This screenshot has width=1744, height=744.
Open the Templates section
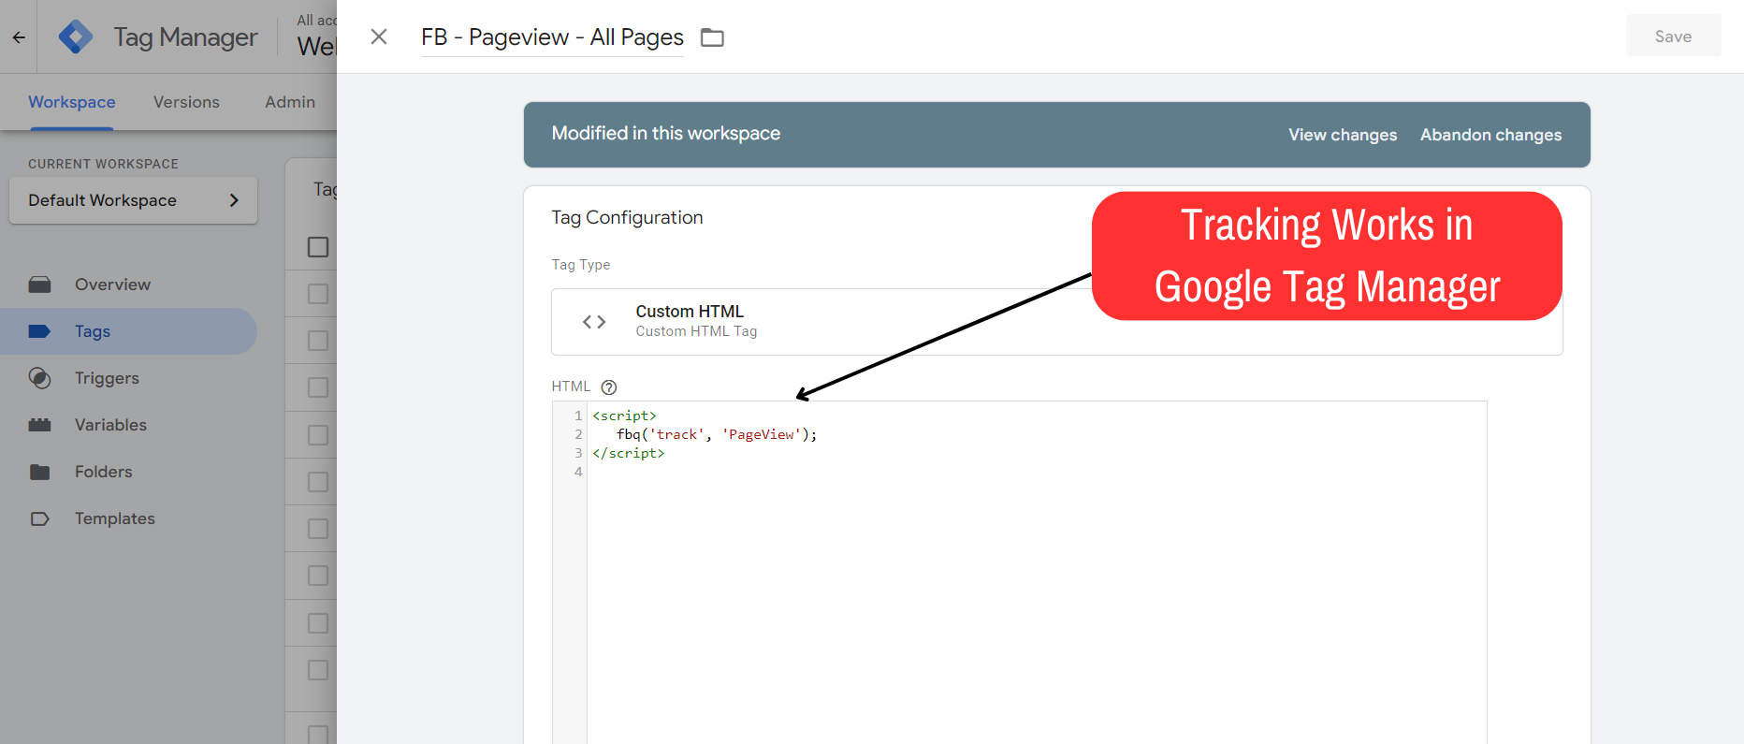(115, 518)
